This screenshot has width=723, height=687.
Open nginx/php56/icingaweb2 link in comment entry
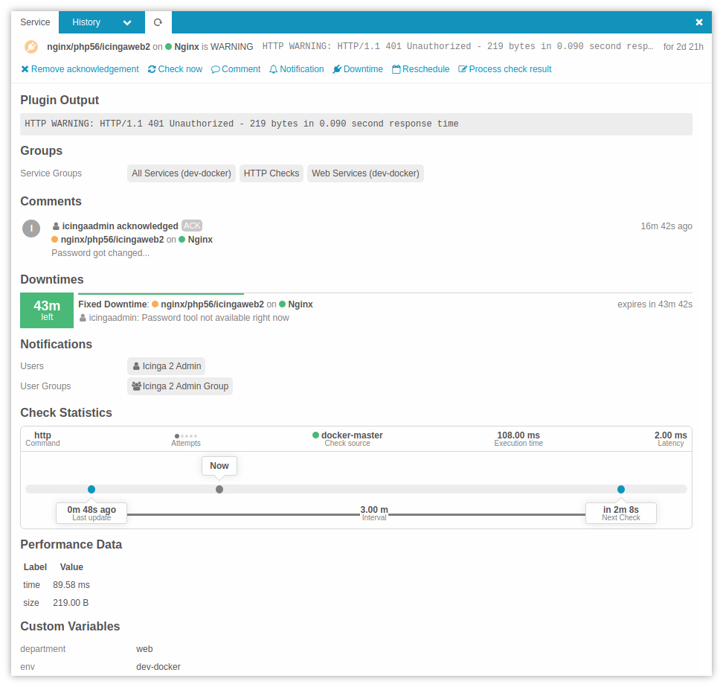click(x=112, y=240)
